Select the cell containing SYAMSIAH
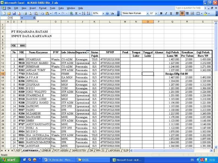 [x=38, y=59]
